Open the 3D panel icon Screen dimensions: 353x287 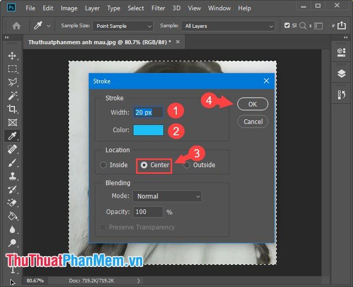[341, 52]
